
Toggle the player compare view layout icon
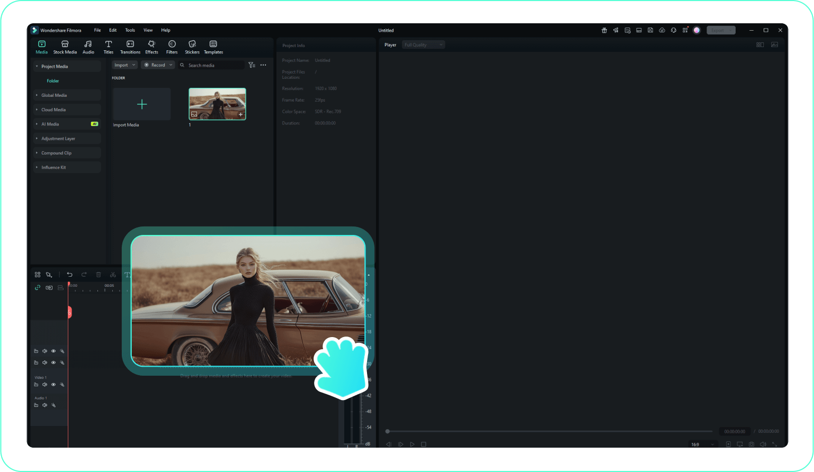pyautogui.click(x=760, y=45)
